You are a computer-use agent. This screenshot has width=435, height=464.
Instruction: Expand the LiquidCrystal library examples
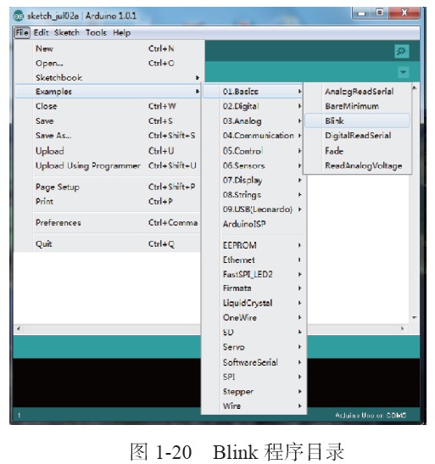(x=254, y=303)
